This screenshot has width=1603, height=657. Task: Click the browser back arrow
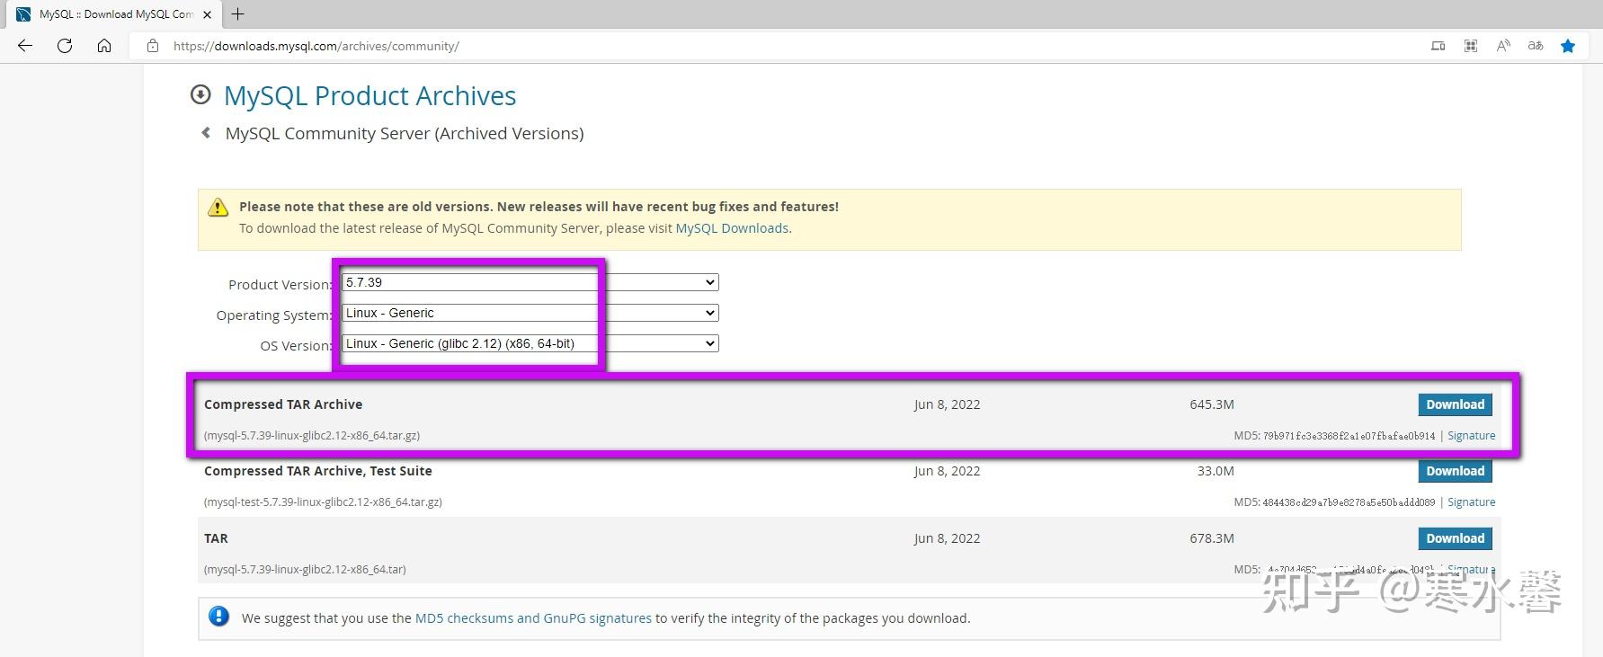pos(25,46)
